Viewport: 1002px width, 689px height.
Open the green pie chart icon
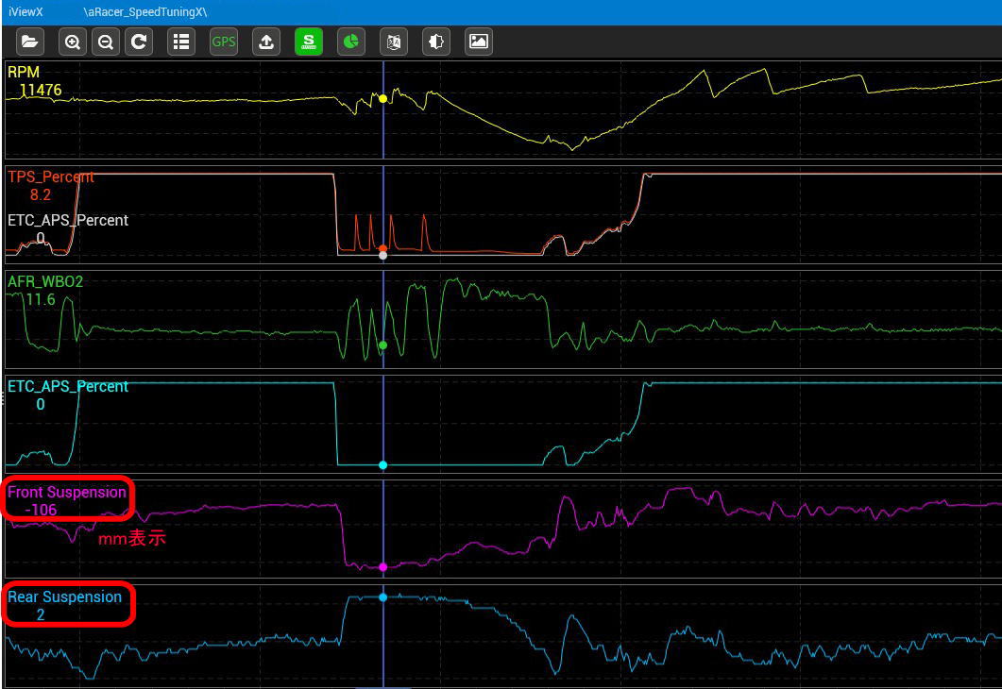(x=350, y=42)
